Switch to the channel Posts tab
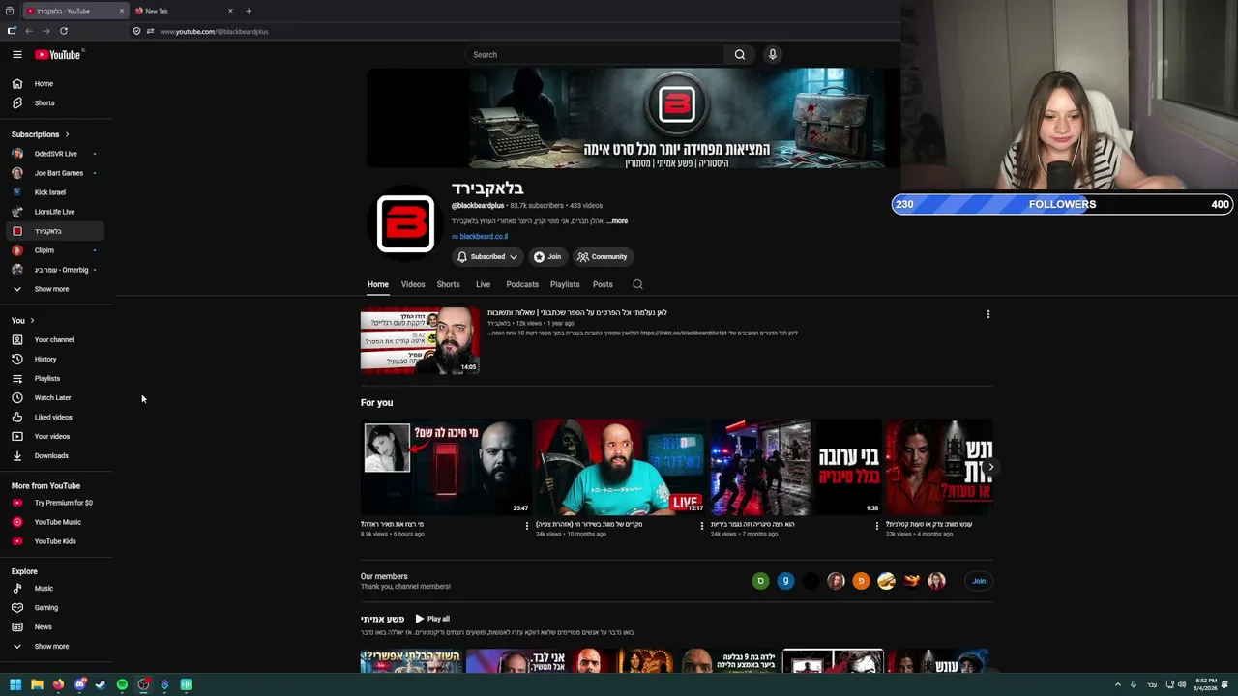The image size is (1238, 696). pos(603,284)
